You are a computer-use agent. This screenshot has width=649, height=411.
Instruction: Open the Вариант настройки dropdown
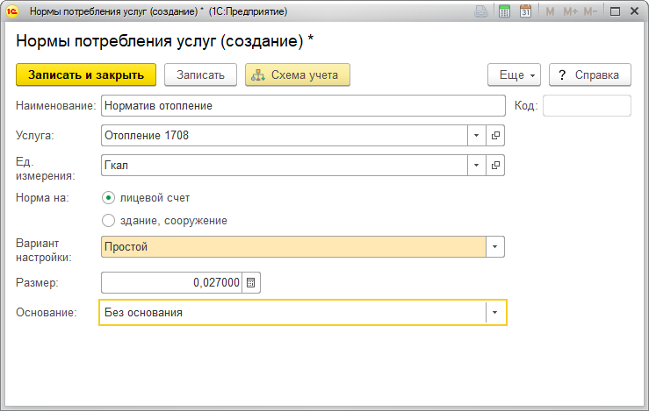click(496, 247)
